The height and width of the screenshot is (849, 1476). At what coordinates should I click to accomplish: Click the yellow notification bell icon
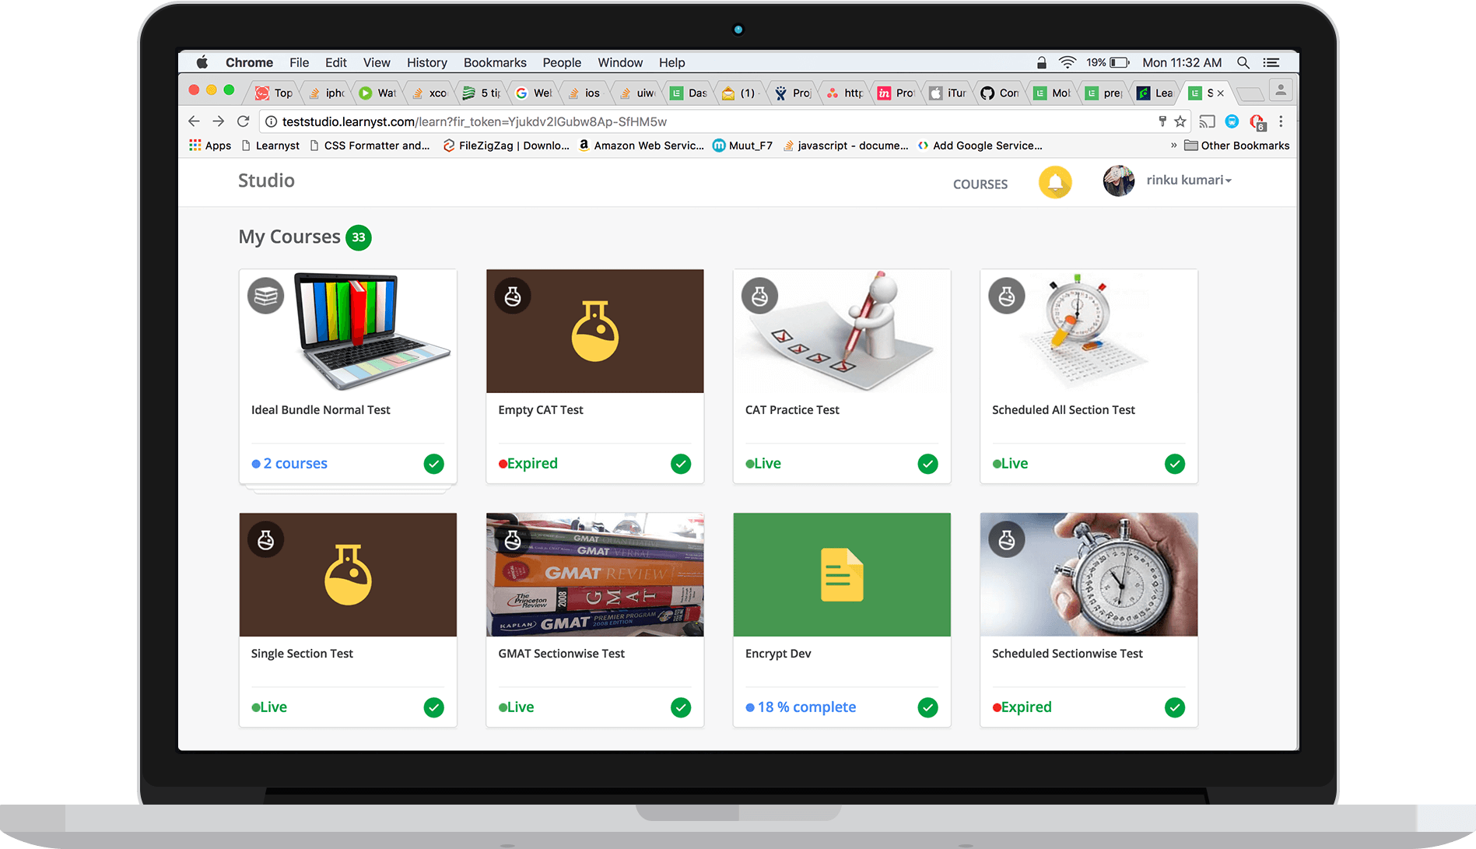pyautogui.click(x=1055, y=183)
